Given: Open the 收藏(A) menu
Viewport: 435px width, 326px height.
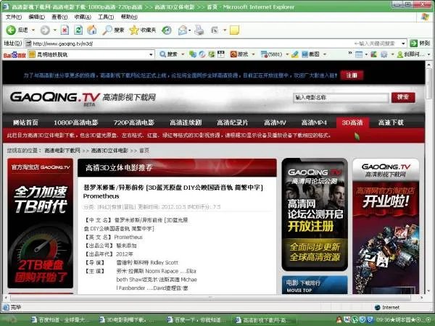Looking at the screenshot, I should 83,17.
